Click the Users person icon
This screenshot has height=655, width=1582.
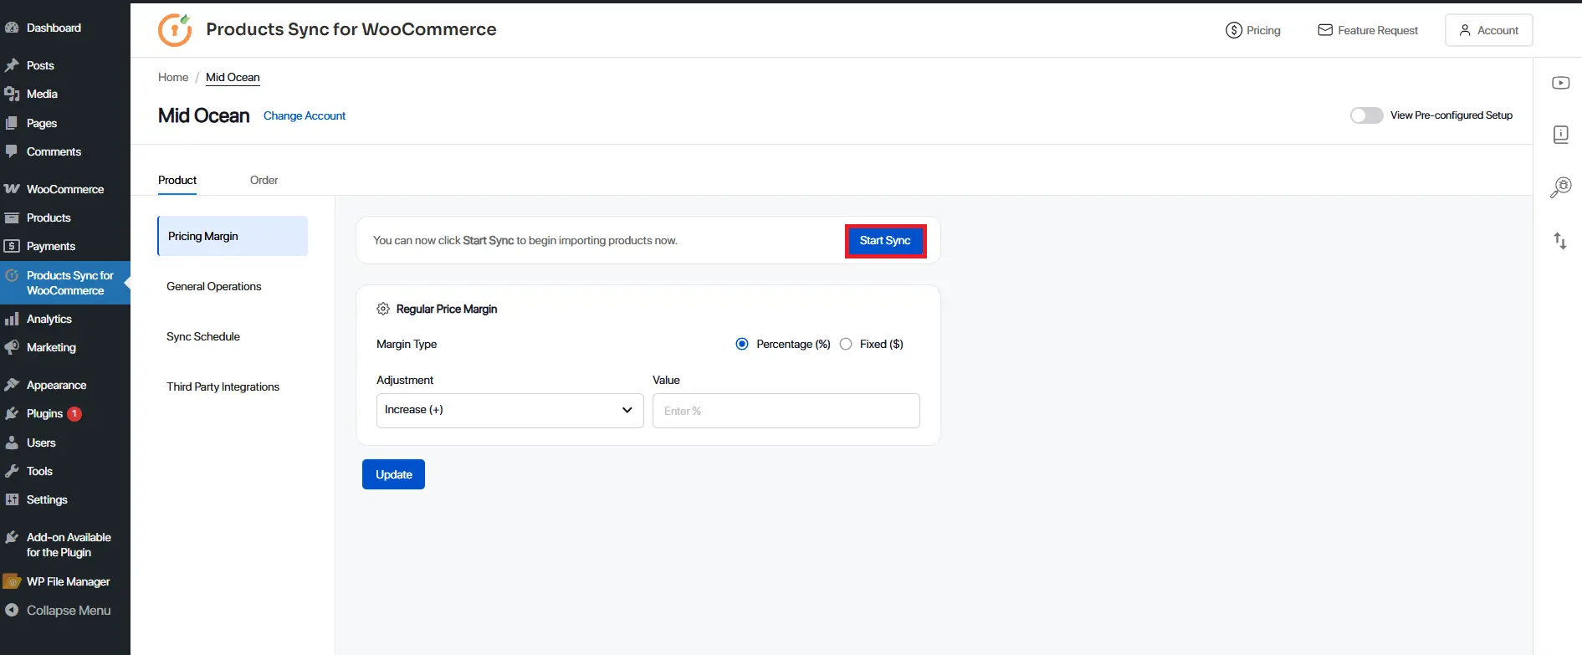pyautogui.click(x=12, y=443)
